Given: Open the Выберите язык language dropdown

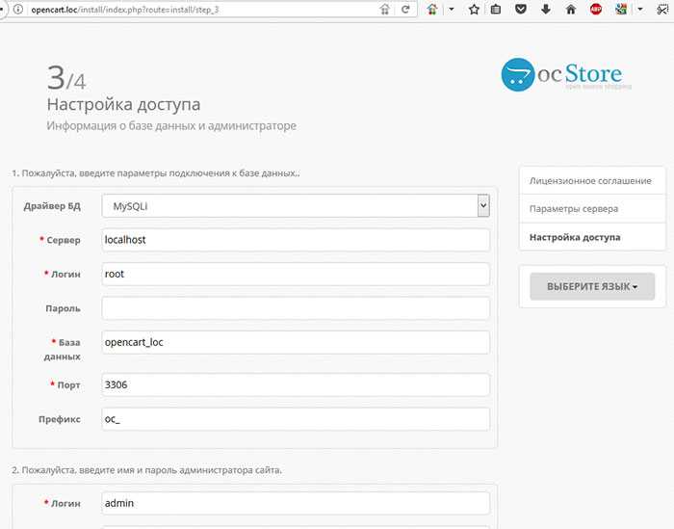Looking at the screenshot, I should [x=592, y=286].
